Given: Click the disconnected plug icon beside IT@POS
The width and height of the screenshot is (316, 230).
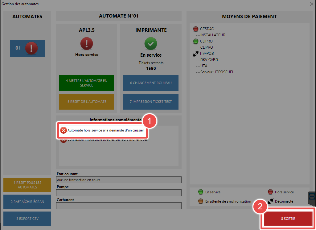Looking at the screenshot, I should 195,54.
